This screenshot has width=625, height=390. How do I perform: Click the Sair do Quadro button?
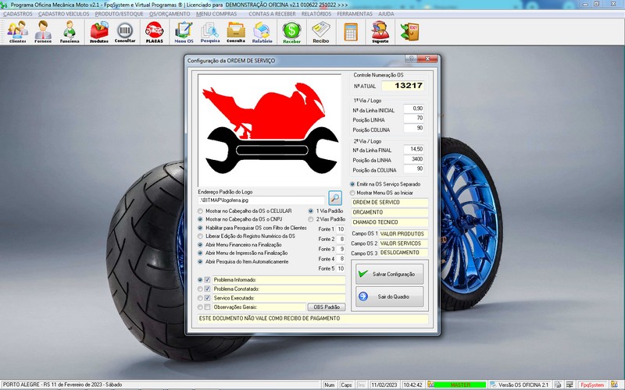(389, 296)
